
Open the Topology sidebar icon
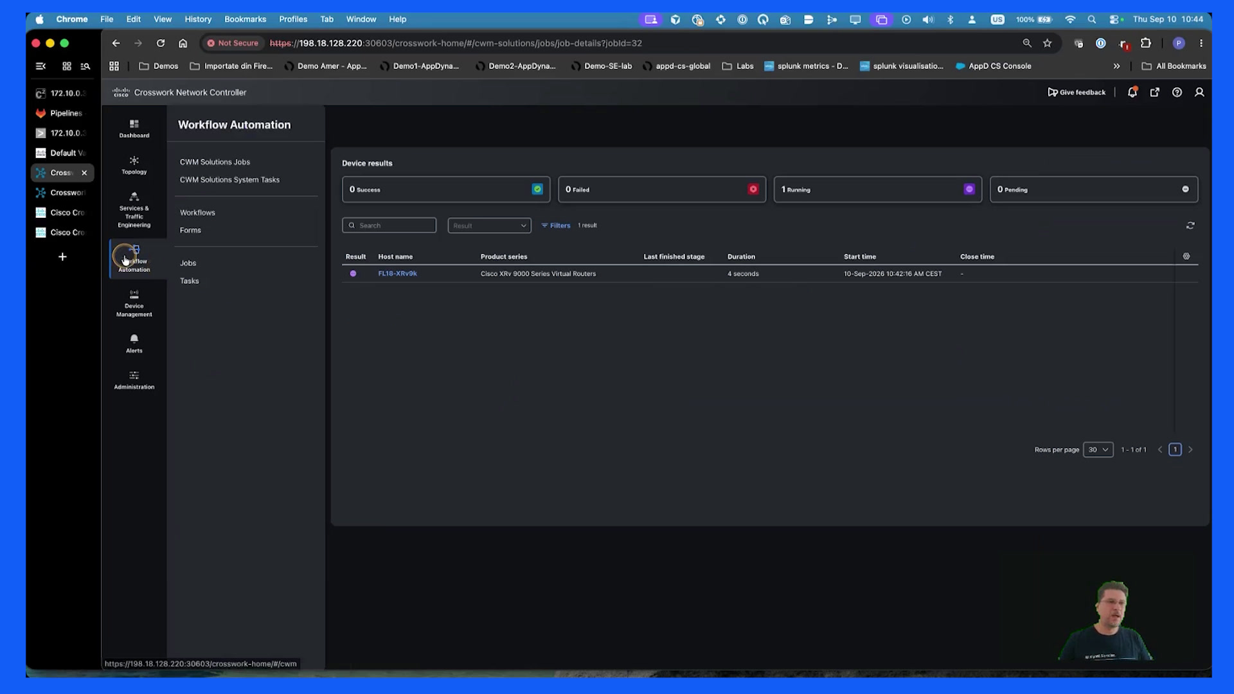(x=134, y=165)
